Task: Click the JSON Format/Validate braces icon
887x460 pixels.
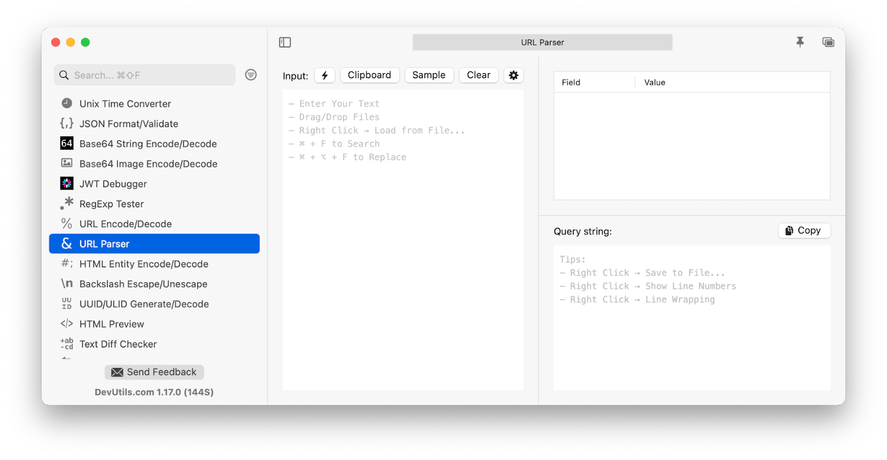Action: pos(67,123)
